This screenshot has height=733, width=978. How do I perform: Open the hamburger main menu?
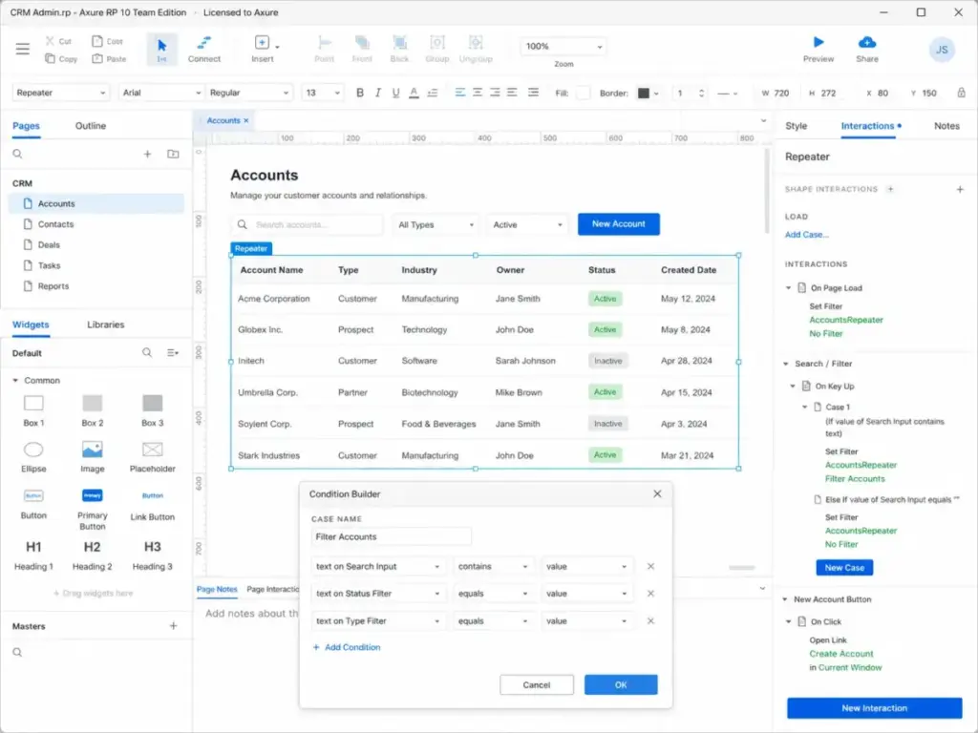(x=23, y=49)
